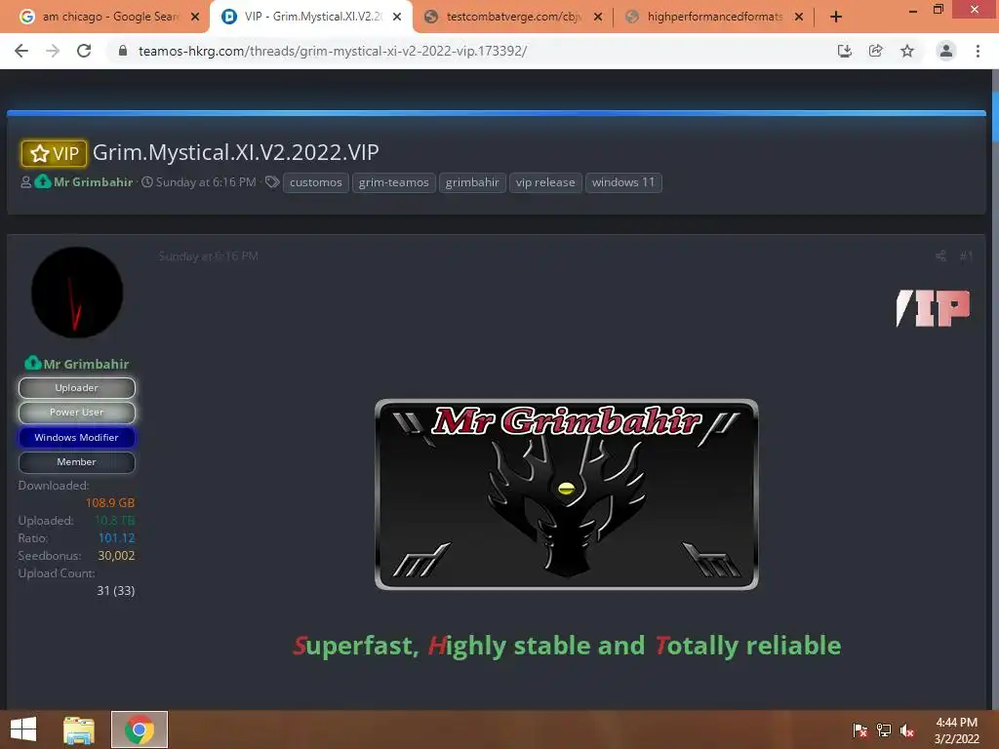Click the Member badge

[x=76, y=461]
